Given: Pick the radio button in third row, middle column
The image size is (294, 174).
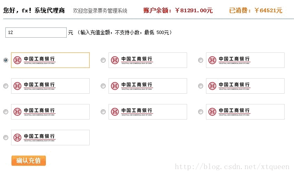Looking at the screenshot, I should [x=103, y=112].
